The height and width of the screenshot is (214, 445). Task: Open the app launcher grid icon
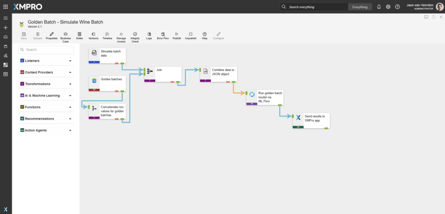pyautogui.click(x=6, y=7)
